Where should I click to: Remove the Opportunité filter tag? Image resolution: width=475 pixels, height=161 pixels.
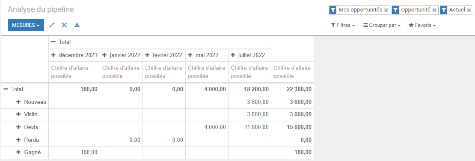434,10
